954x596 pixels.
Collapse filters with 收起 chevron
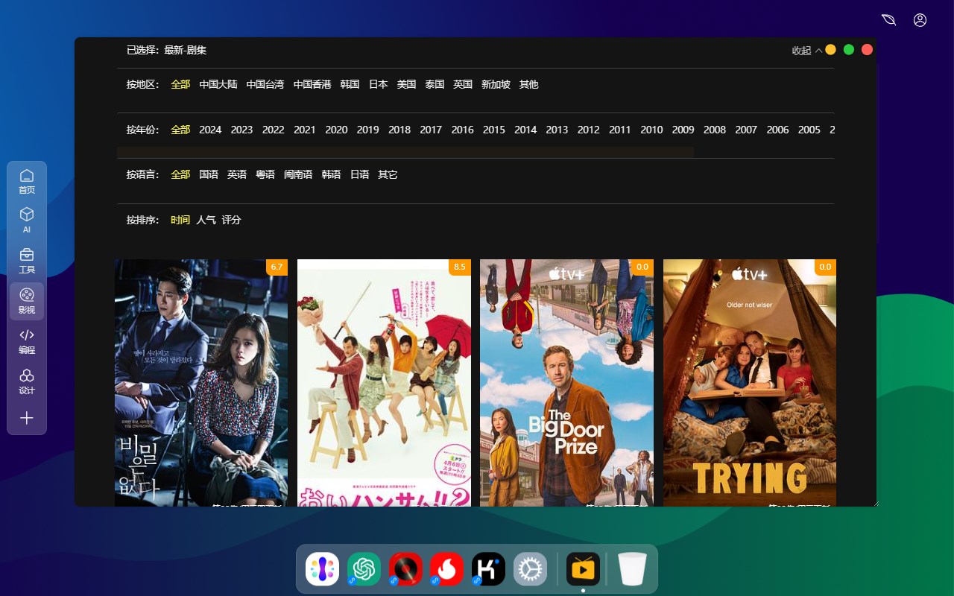[807, 51]
